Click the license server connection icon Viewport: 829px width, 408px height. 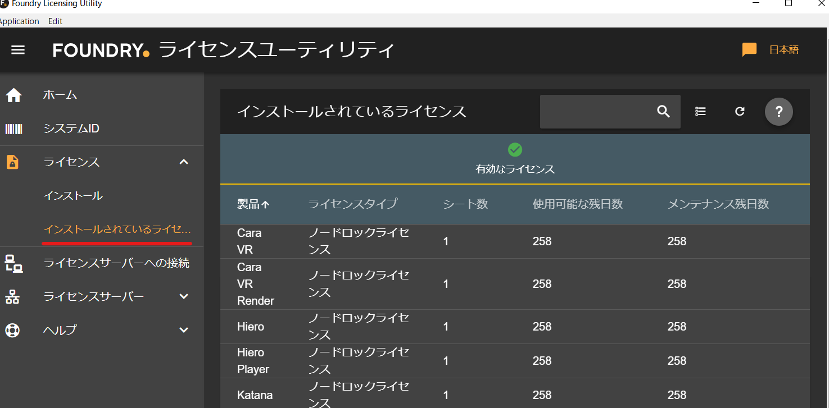coord(13,263)
